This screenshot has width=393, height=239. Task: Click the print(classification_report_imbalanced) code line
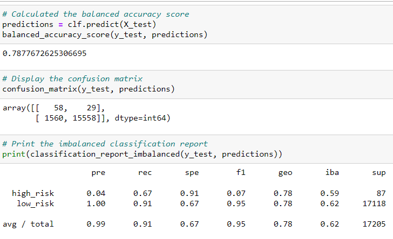[x=142, y=154]
